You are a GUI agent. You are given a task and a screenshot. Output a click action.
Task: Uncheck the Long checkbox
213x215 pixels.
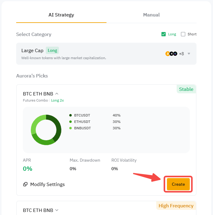164,34
